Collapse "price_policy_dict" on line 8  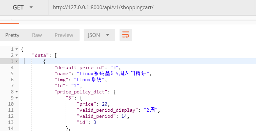pyautogui.click(x=17, y=92)
